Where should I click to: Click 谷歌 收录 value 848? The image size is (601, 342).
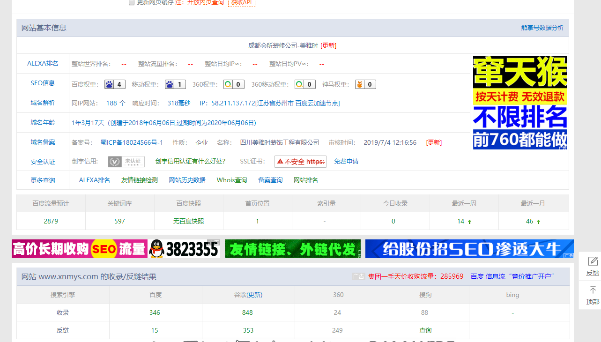pyautogui.click(x=248, y=312)
